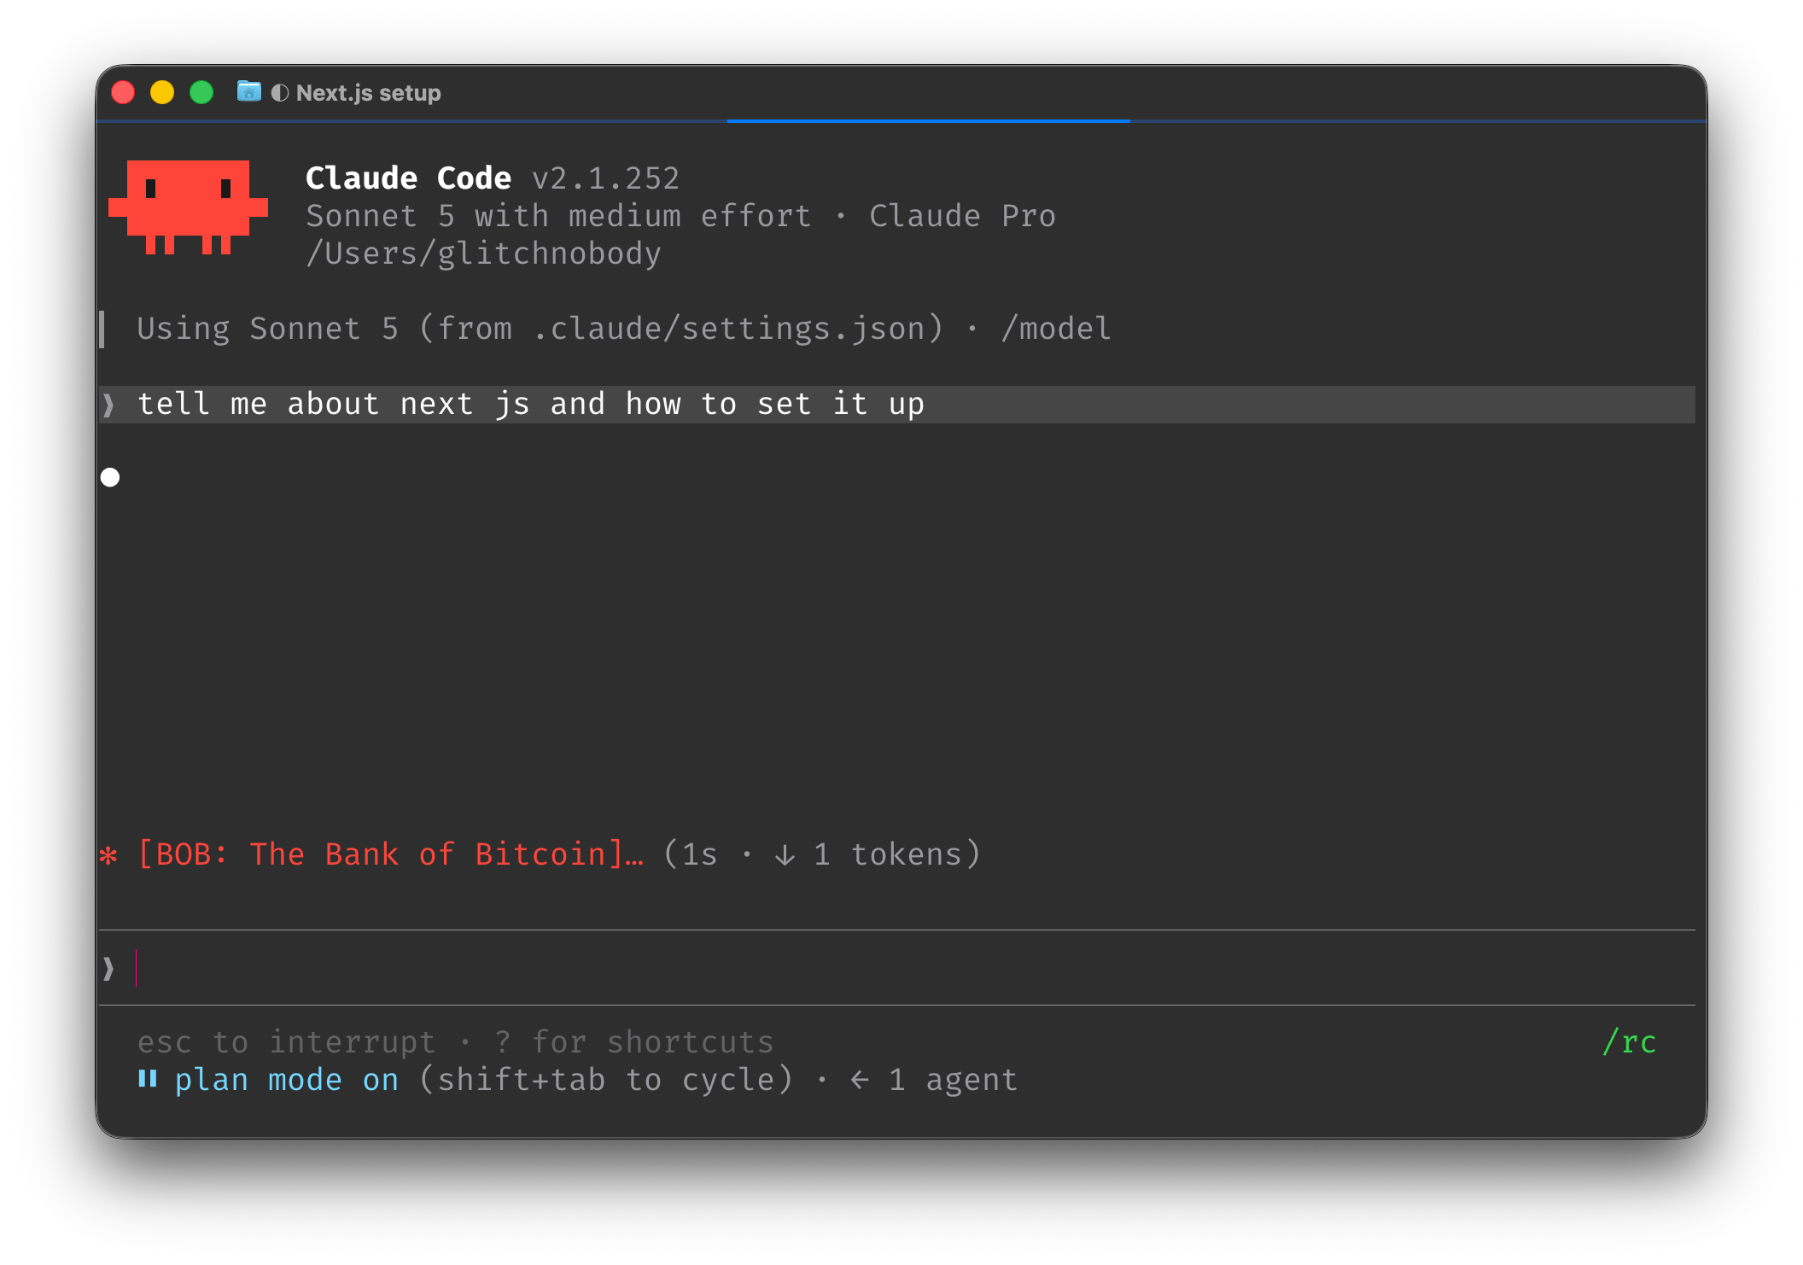1803x1265 pixels.
Task: Click the red asterisk spinner icon
Action: point(108,855)
